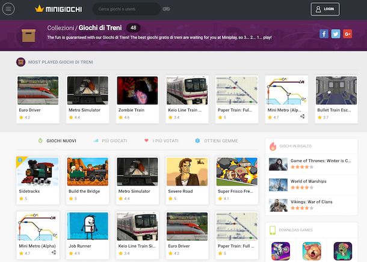Viewport: 367px width, 262px height.
Task: Open Keio Line Train thumbnail in most played row
Action: pyautogui.click(x=187, y=90)
